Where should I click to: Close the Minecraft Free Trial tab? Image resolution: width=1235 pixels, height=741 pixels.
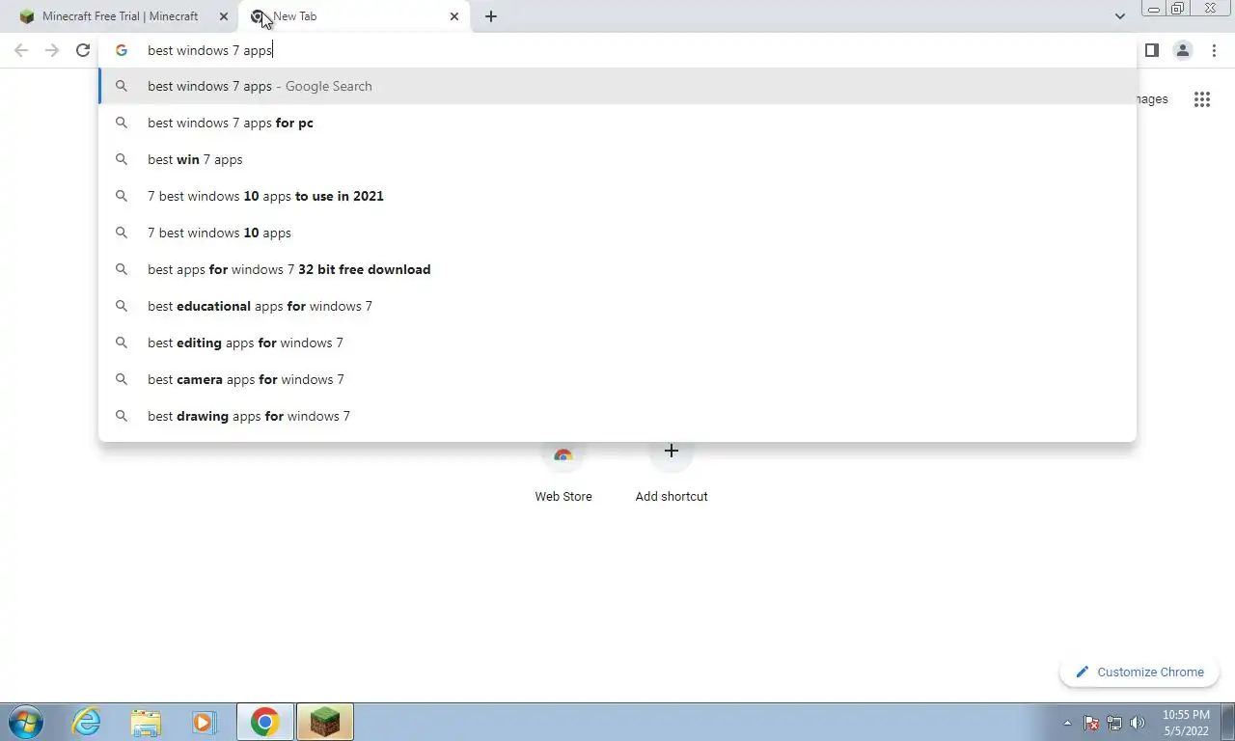tap(223, 16)
